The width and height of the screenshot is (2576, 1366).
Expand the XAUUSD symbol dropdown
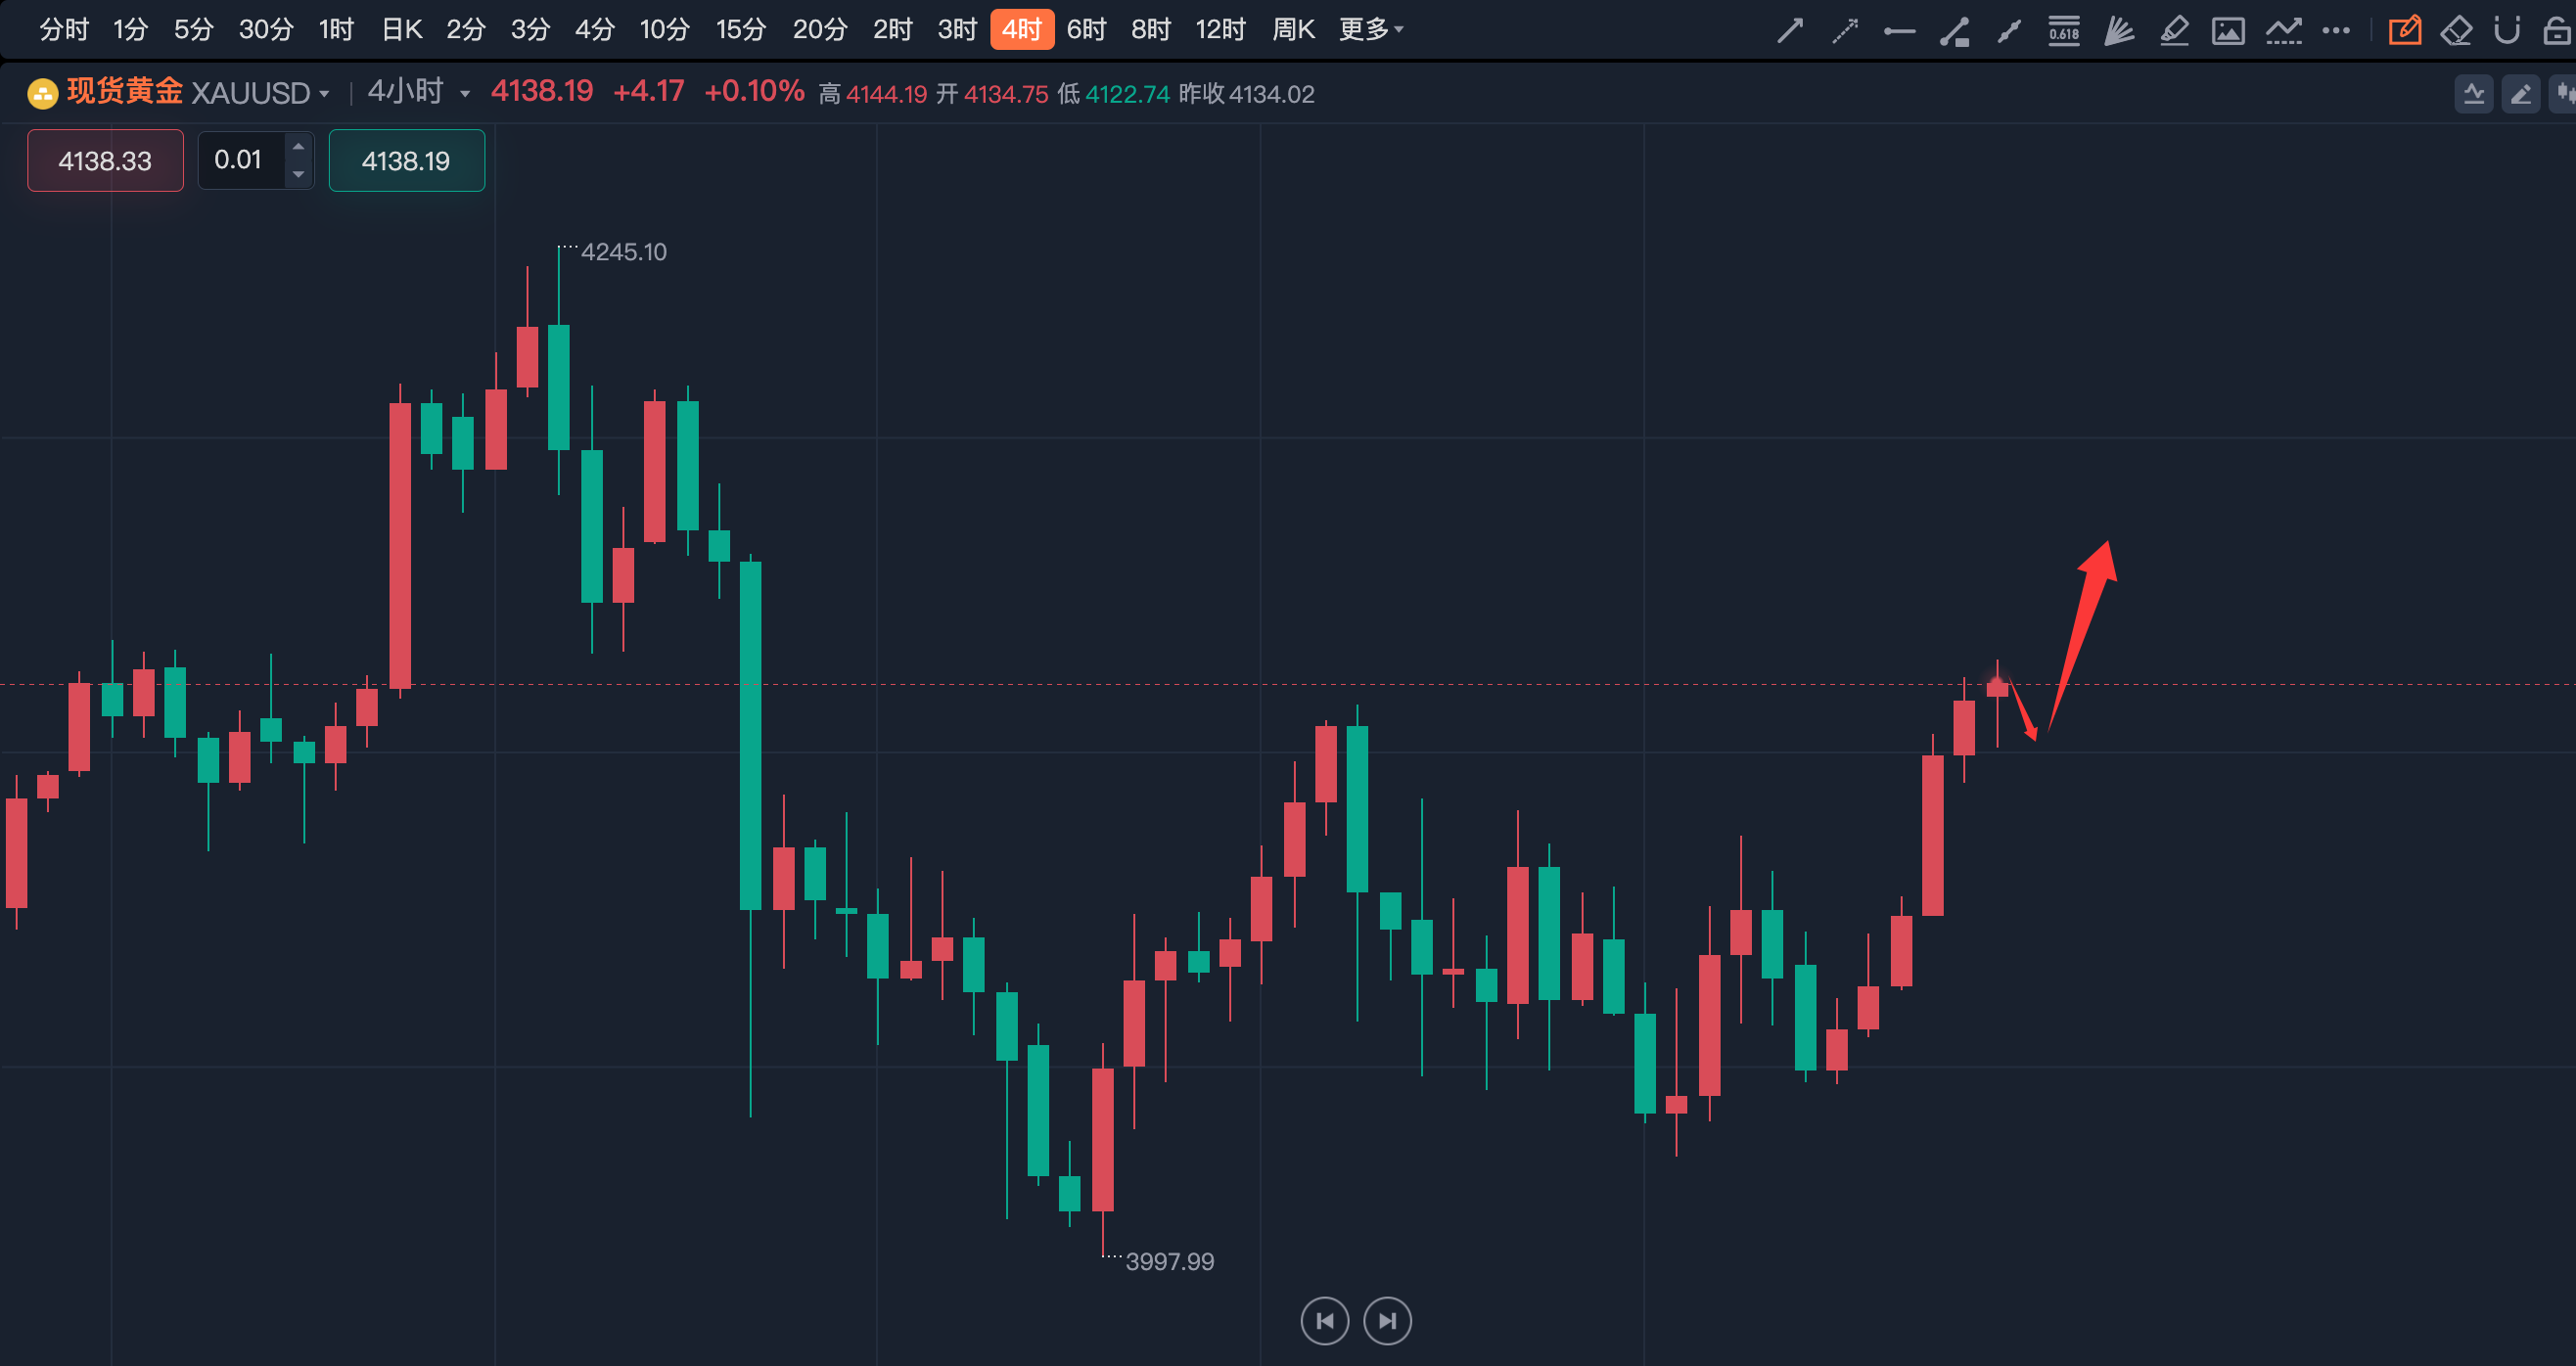[325, 94]
